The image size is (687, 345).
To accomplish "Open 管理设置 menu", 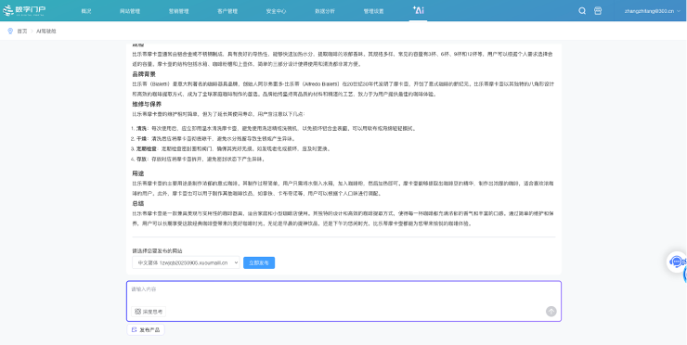I will [x=373, y=11].
